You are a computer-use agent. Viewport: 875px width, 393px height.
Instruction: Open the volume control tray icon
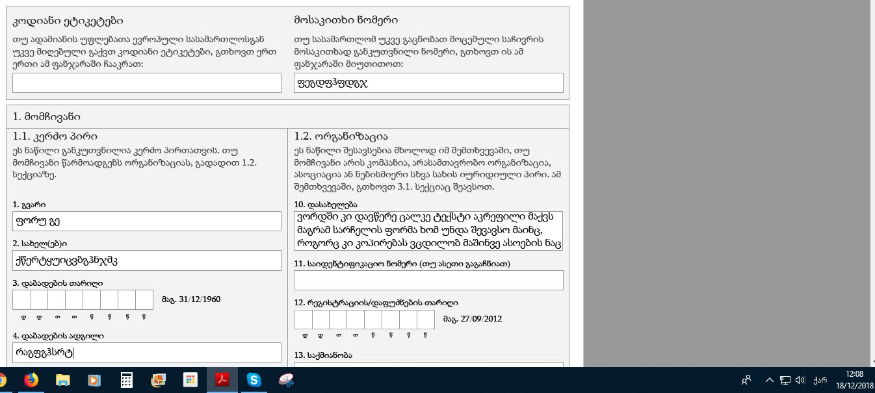[800, 380]
